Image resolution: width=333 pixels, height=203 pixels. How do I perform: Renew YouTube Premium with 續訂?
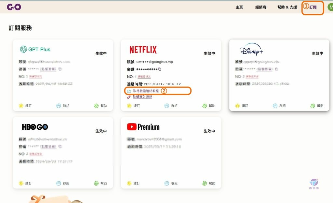click(x=133, y=183)
